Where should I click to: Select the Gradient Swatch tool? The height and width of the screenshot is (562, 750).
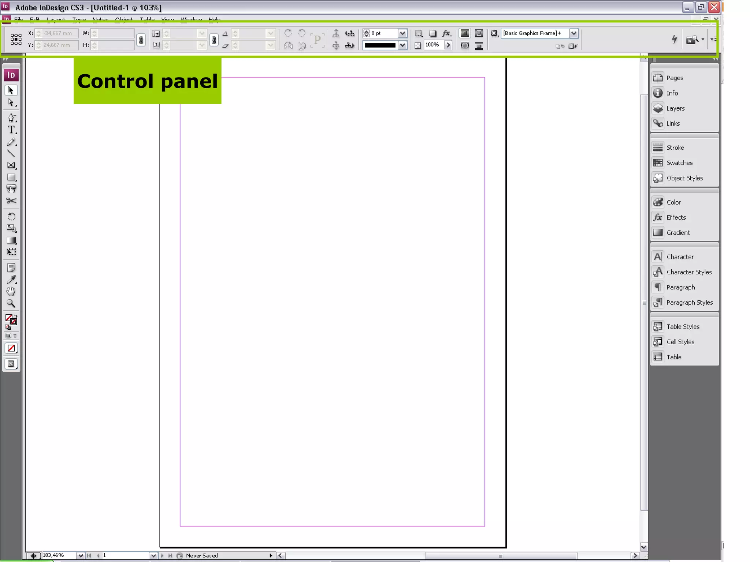(11, 240)
